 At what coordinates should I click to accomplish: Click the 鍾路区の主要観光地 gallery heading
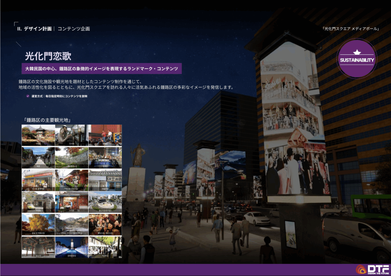point(47,120)
